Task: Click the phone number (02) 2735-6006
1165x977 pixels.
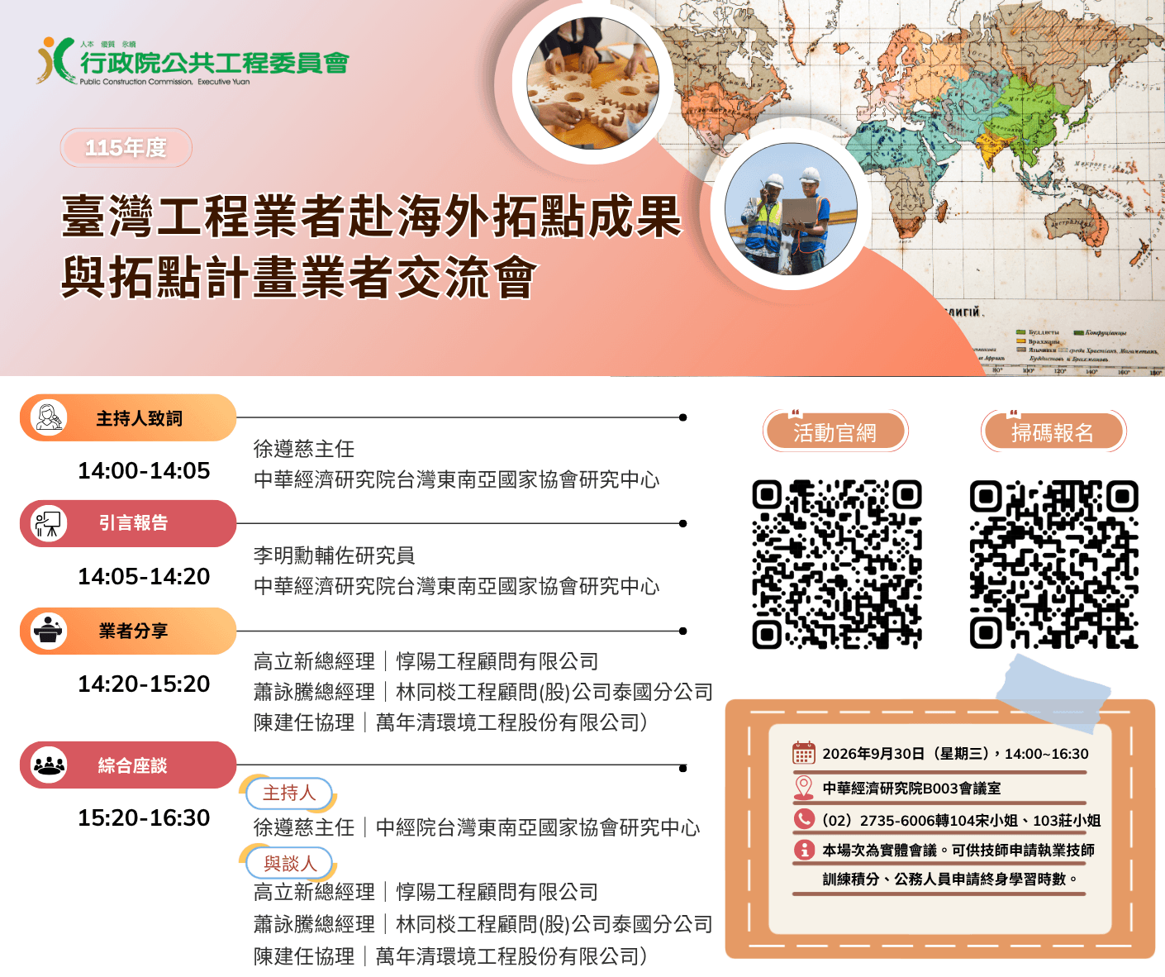Action: [878, 821]
